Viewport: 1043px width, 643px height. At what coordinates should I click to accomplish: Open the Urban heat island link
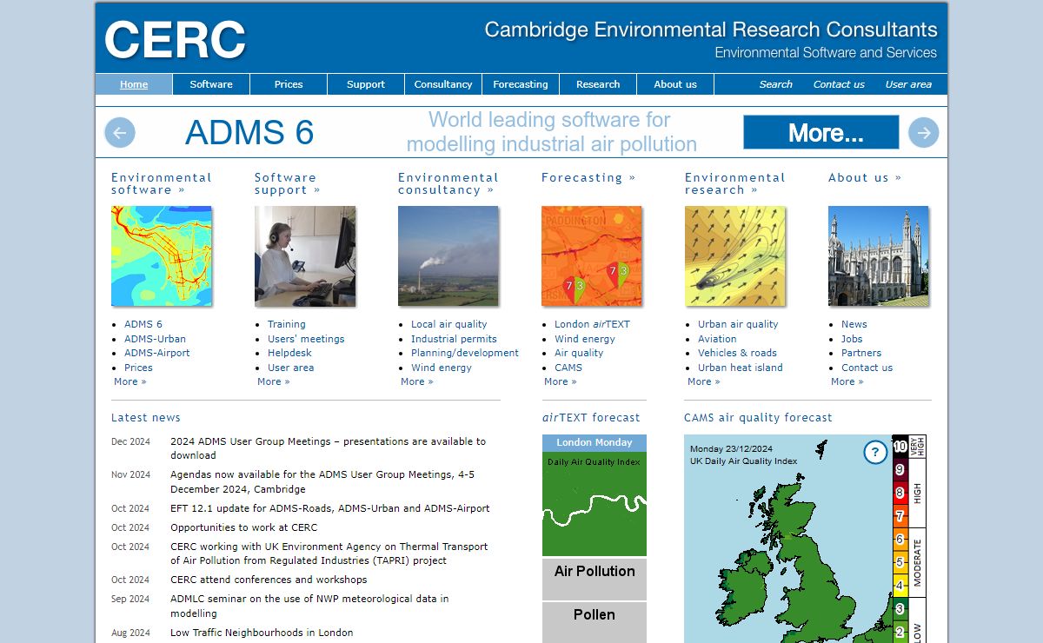(x=741, y=368)
